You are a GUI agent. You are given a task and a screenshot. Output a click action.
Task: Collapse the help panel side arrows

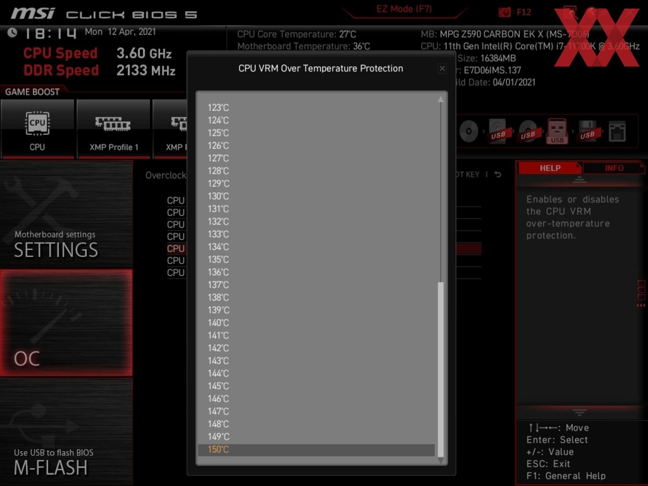pyautogui.click(x=641, y=305)
